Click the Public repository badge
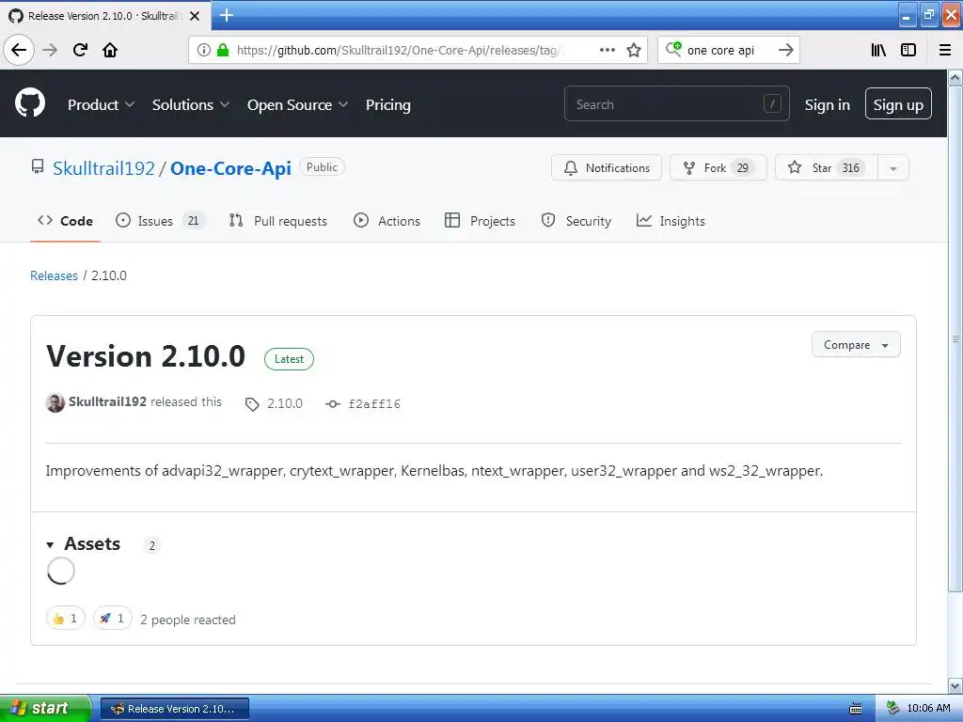Screen dimensions: 963x722 (x=322, y=167)
